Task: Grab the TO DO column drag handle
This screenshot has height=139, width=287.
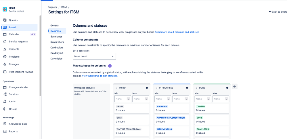Action: click(116, 88)
